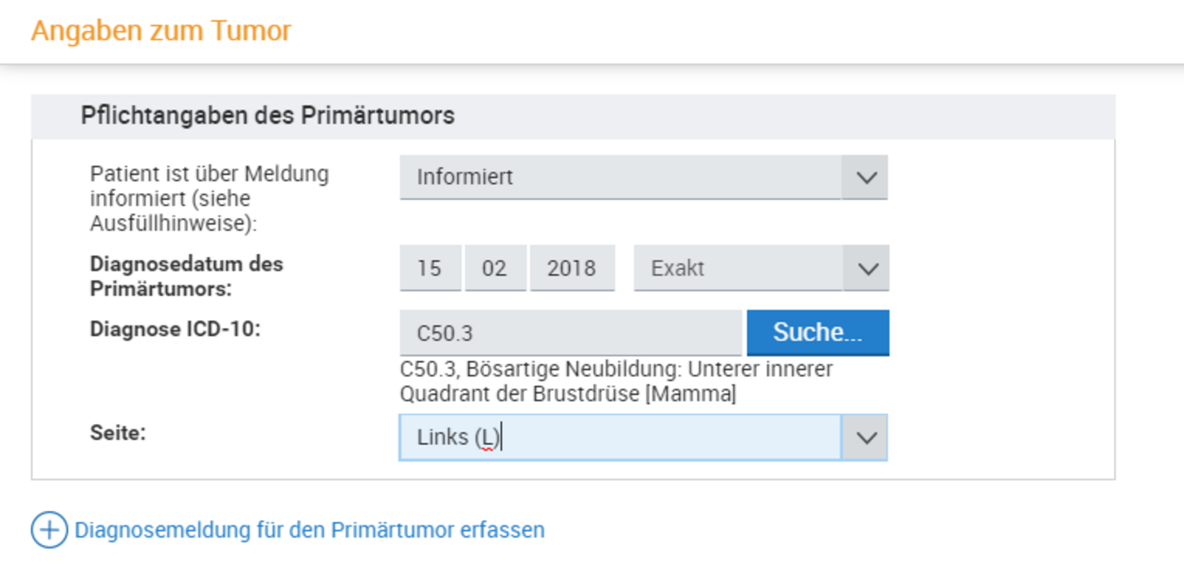This screenshot has width=1184, height=567.
Task: Click the year field showing 2018
Action: (x=572, y=269)
